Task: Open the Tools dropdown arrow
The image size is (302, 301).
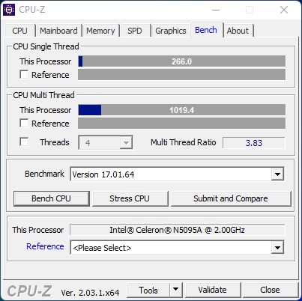Action: point(176,290)
